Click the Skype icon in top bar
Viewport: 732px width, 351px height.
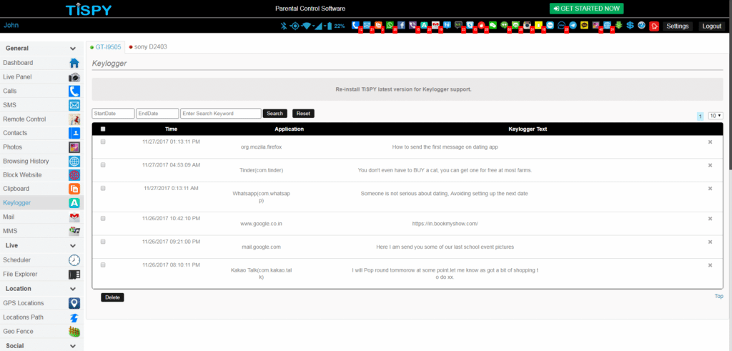tap(470, 25)
